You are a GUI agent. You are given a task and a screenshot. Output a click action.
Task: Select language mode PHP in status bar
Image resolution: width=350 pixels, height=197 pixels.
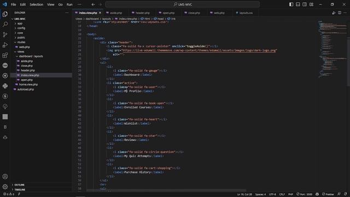coord(290,194)
